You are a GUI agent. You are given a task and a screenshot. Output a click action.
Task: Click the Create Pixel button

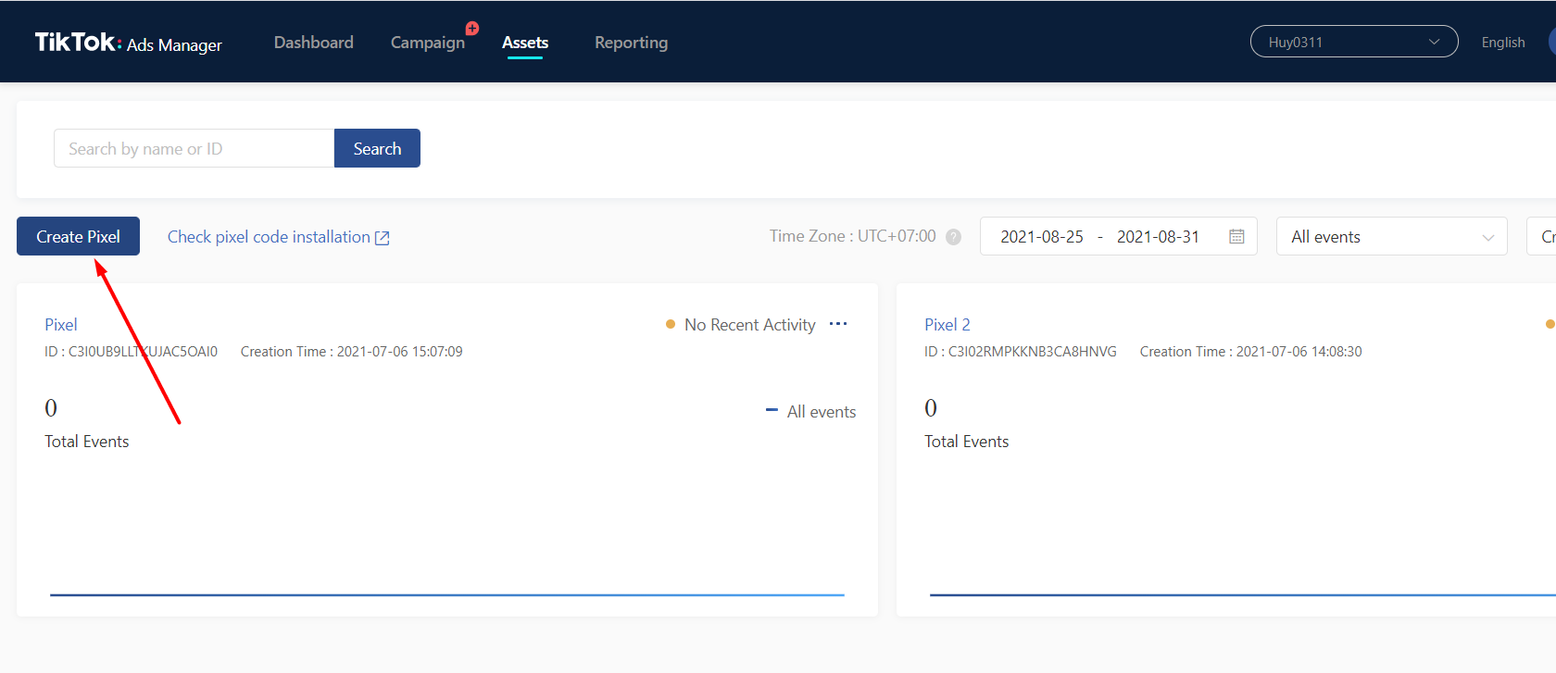78,236
